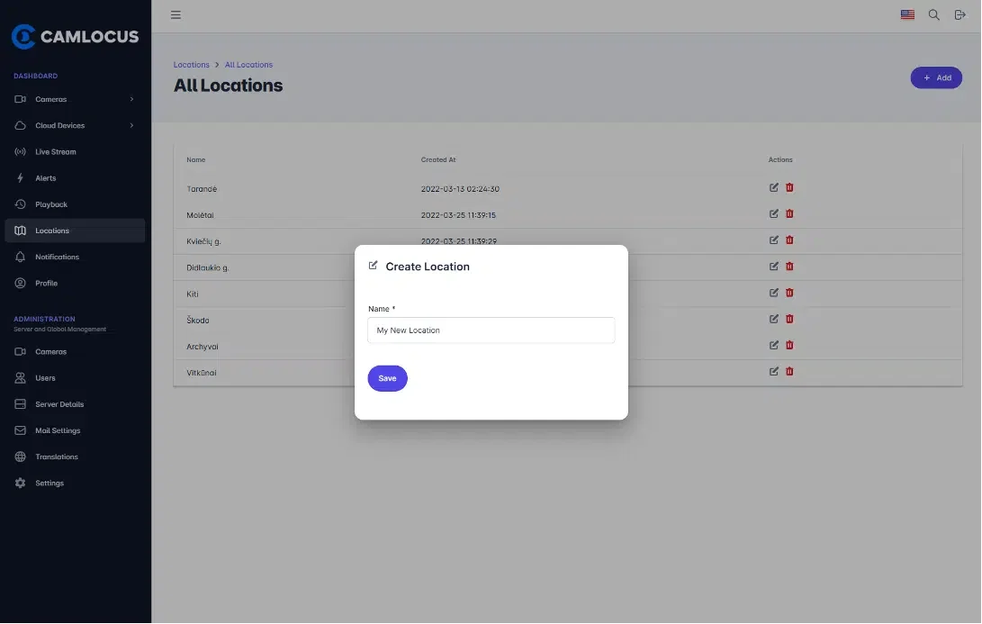Delete the Kviečių g. location
This screenshot has height=624, width=982.
pyautogui.click(x=789, y=240)
